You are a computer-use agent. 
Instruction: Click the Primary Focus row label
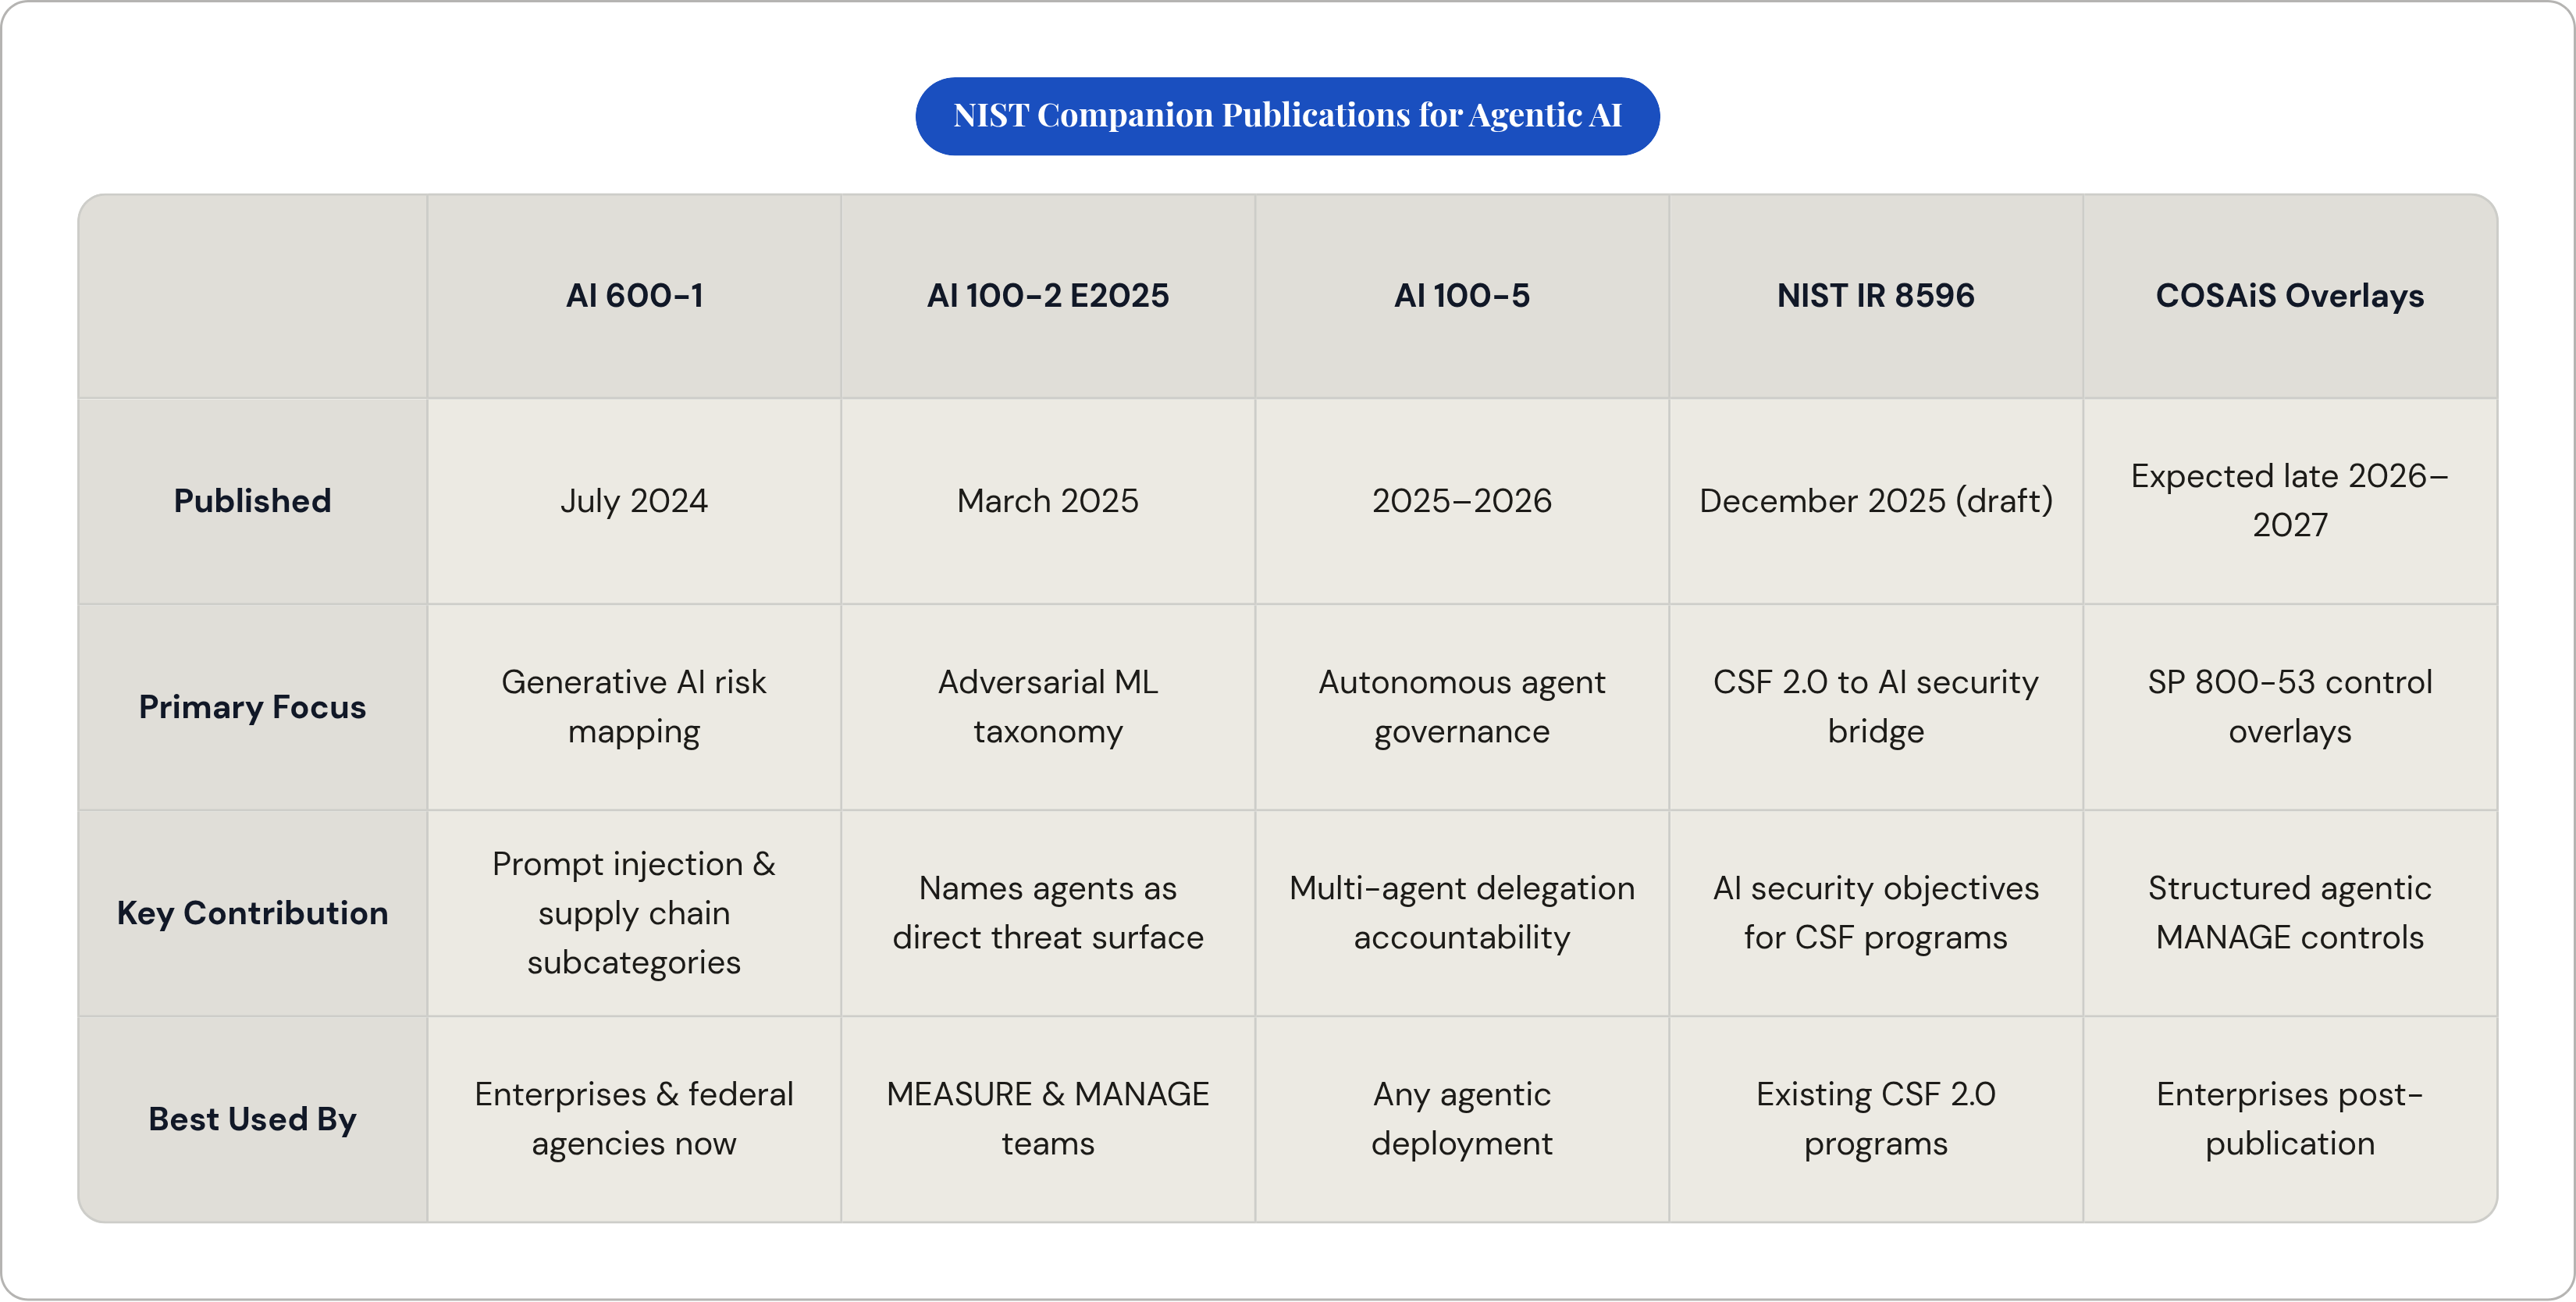pos(253,707)
